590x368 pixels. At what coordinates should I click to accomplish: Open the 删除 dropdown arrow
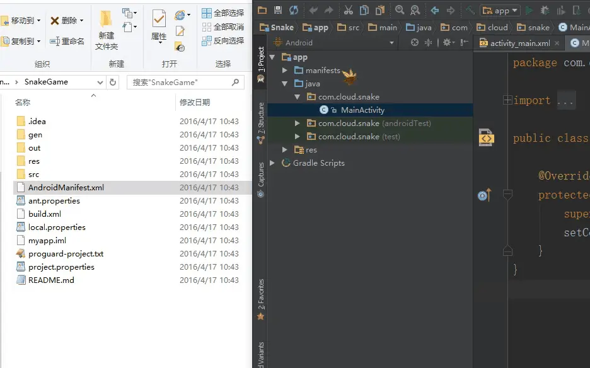tap(82, 20)
